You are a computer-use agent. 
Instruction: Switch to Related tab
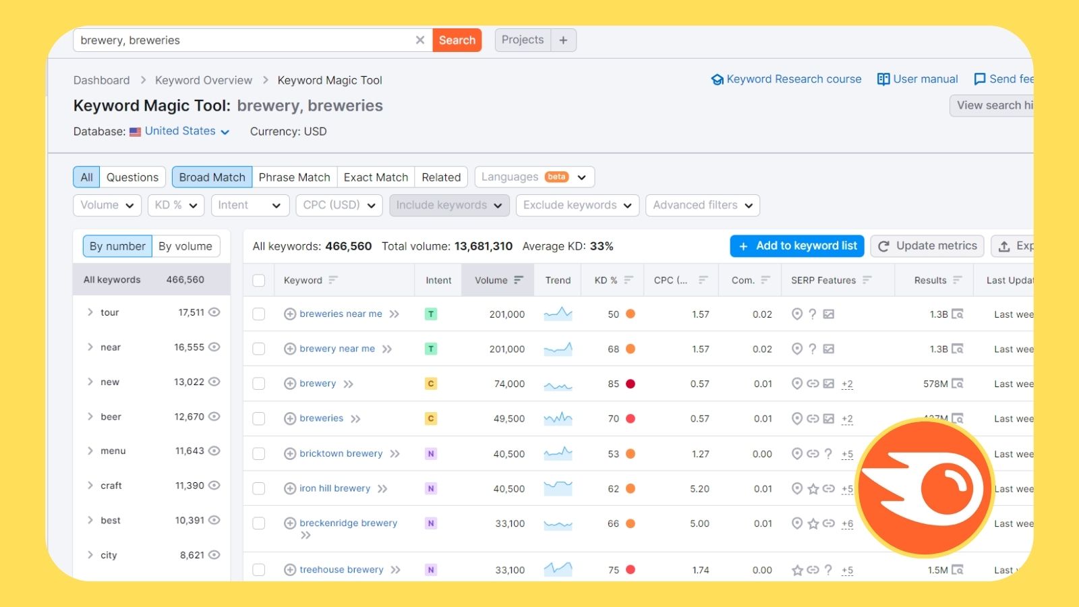[x=441, y=177]
